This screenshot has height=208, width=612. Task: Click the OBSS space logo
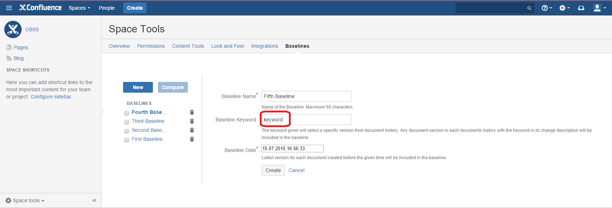tap(13, 29)
